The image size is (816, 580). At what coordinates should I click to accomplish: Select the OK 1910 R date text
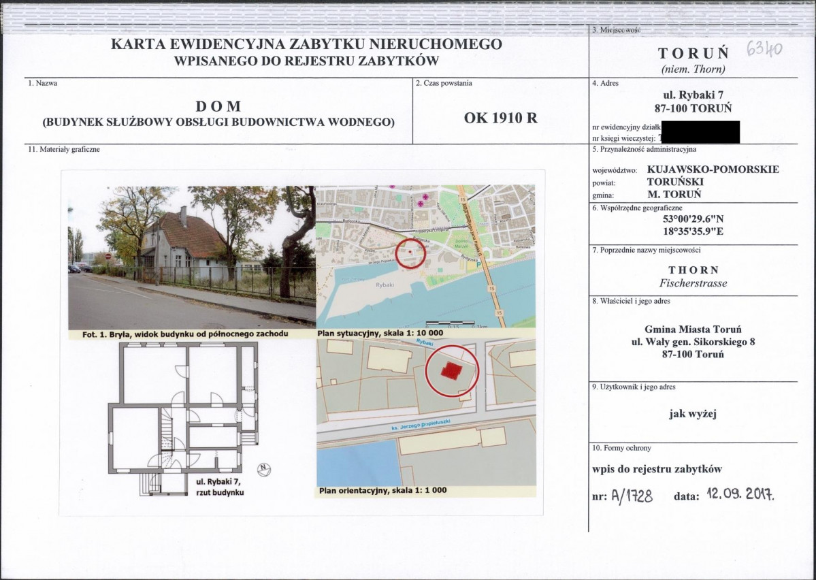(501, 118)
